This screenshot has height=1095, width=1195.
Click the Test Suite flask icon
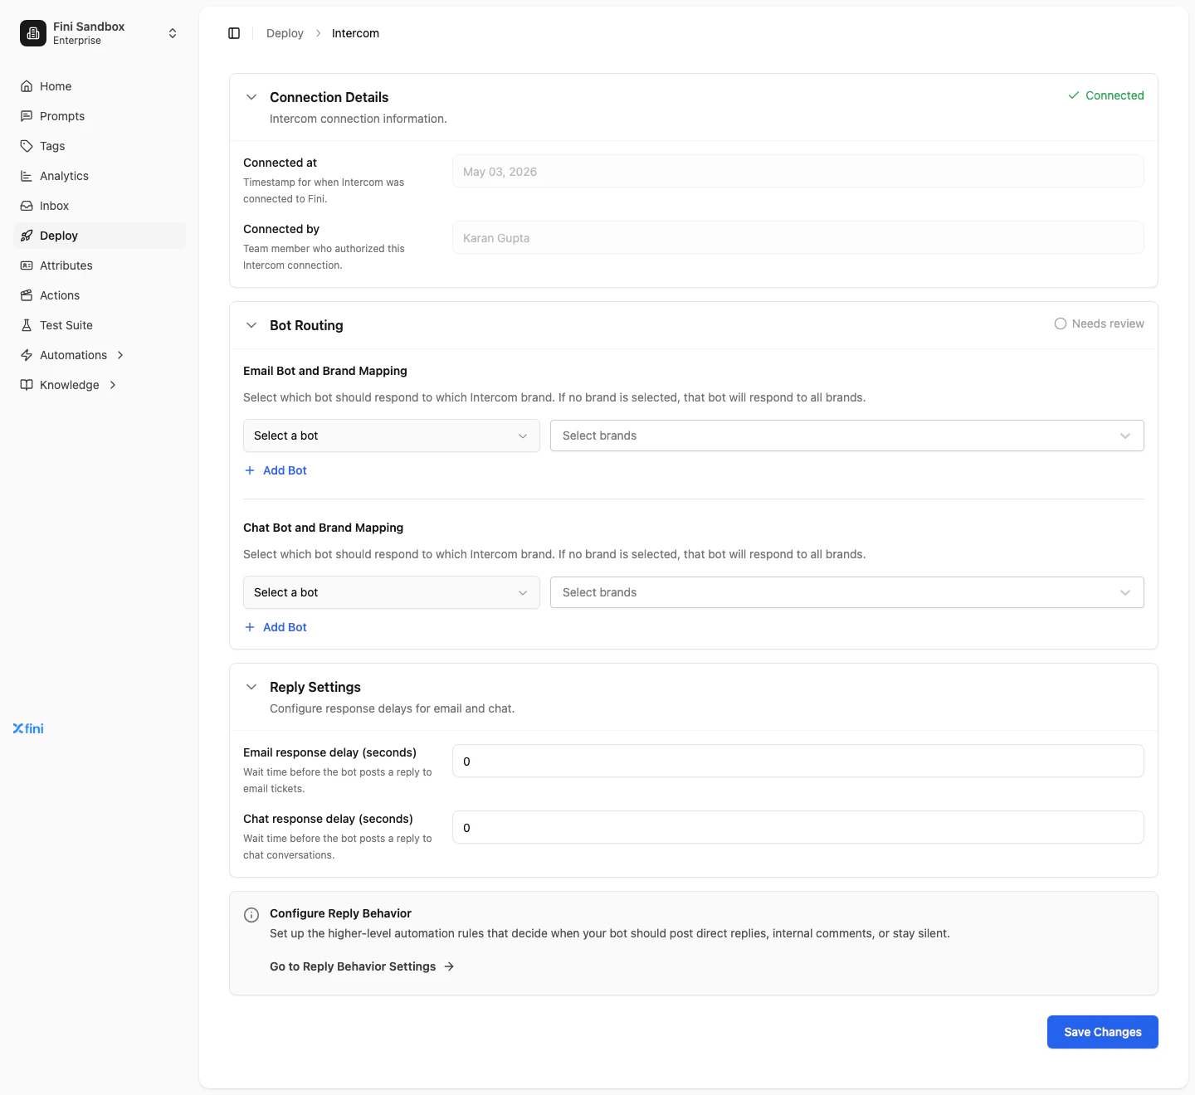27,325
